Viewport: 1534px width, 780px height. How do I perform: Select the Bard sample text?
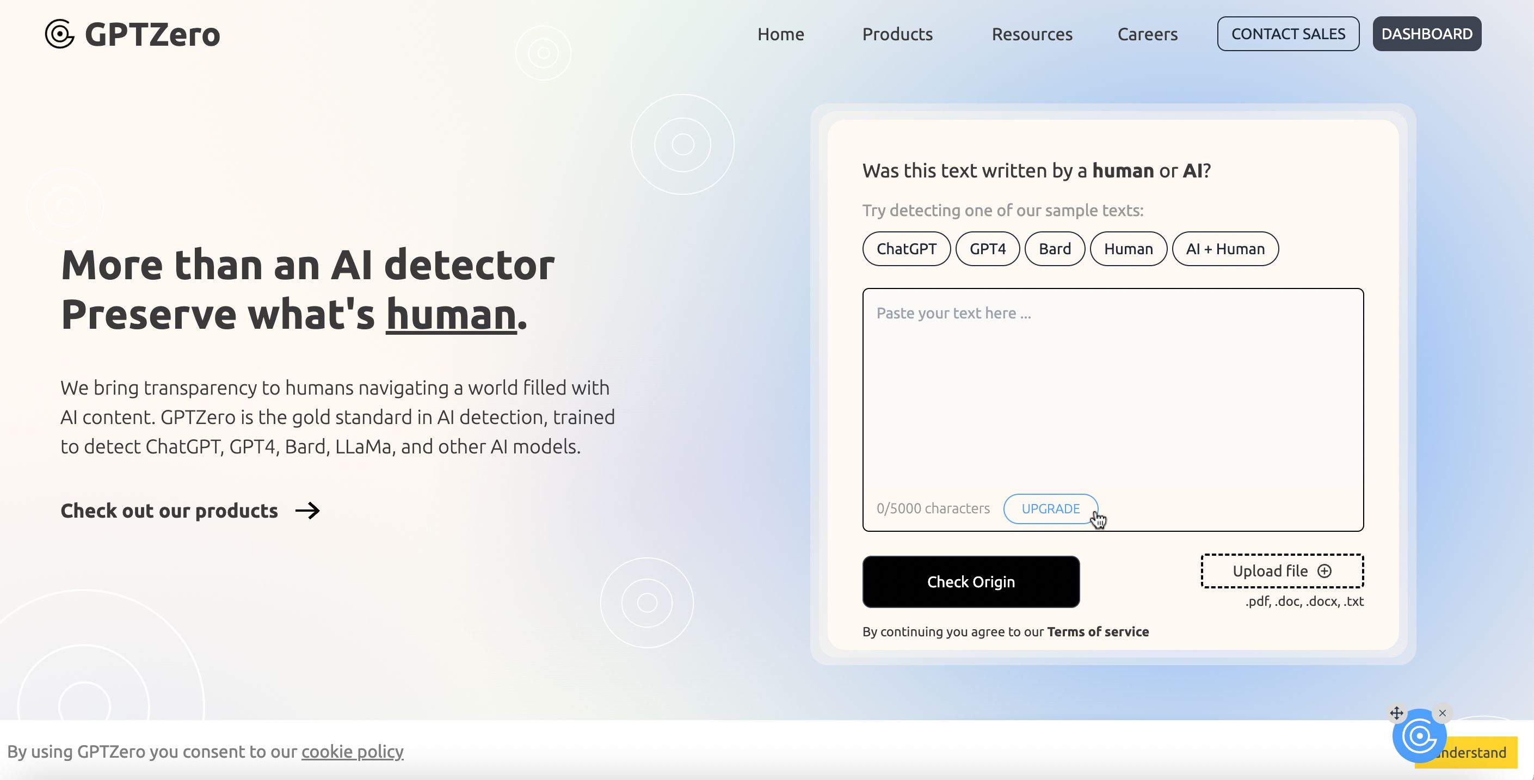coord(1054,248)
